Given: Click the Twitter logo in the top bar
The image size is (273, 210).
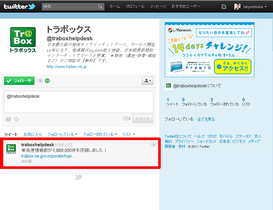Looking at the screenshot, I should pyautogui.click(x=20, y=7).
